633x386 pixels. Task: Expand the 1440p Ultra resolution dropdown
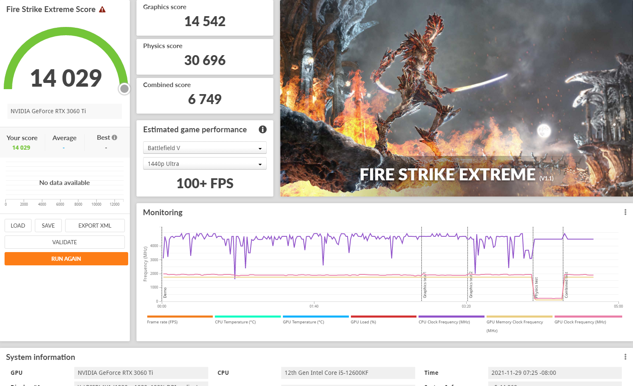[x=205, y=164]
